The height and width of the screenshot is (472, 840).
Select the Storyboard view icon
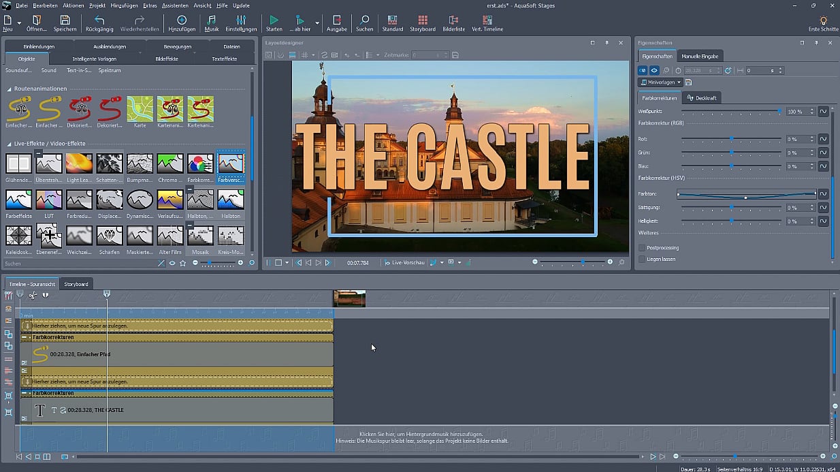(x=423, y=20)
